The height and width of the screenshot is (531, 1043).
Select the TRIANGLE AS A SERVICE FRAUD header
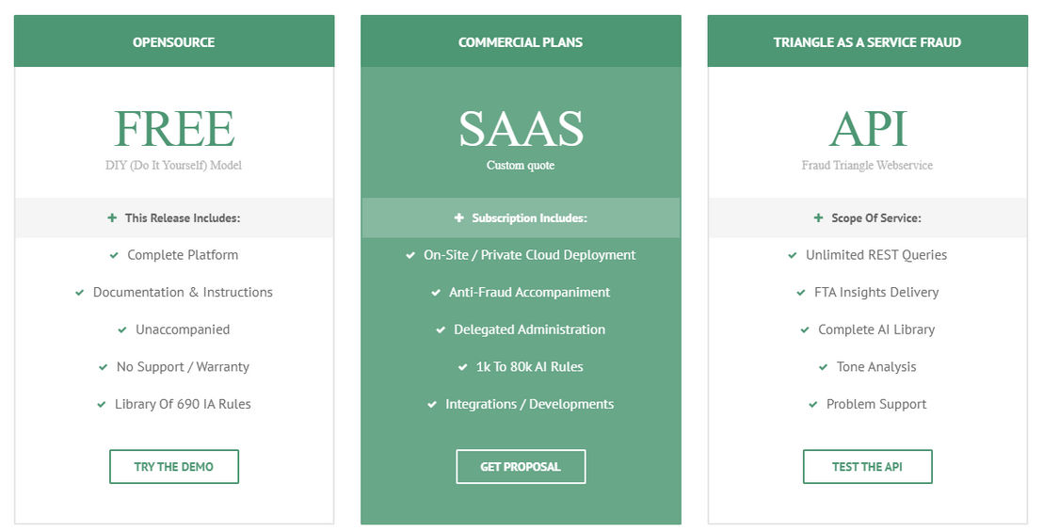[867, 41]
